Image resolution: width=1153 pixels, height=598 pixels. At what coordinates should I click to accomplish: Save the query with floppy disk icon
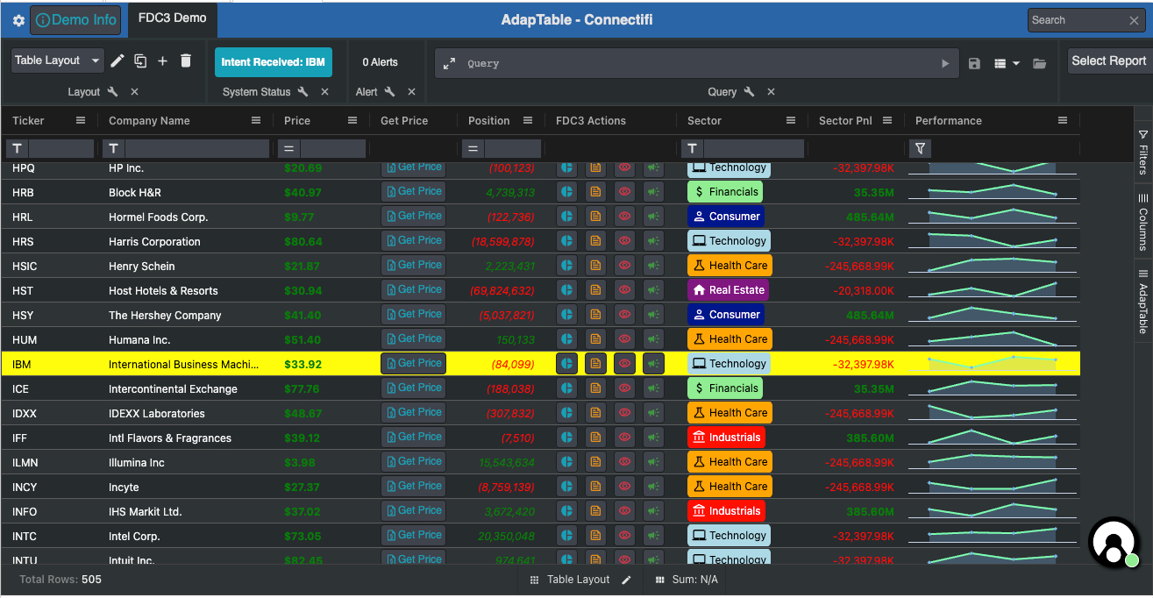click(974, 63)
